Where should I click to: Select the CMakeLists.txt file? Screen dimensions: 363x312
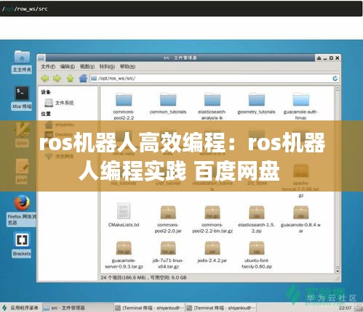click(x=124, y=215)
